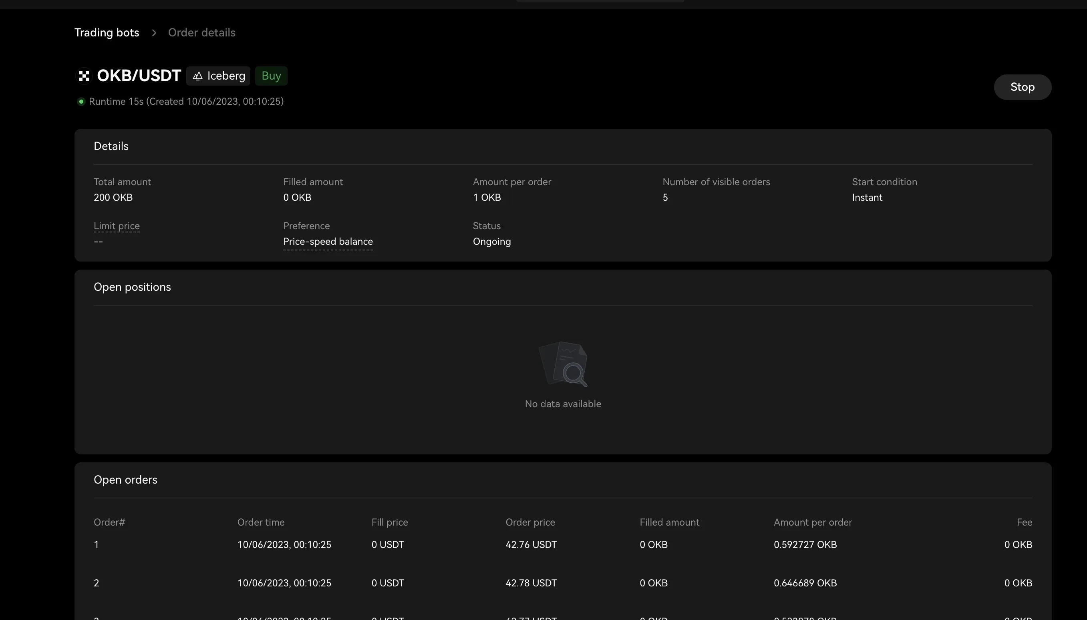Click the Order# column header
Viewport: 1087px width, 620px height.
tap(109, 522)
